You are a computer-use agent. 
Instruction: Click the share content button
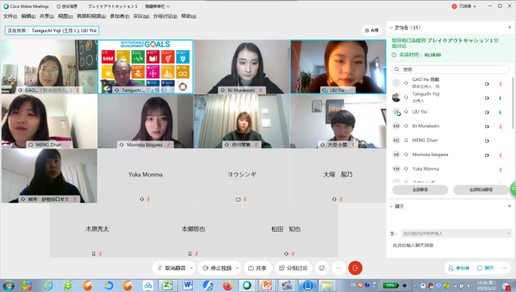pos(257,268)
